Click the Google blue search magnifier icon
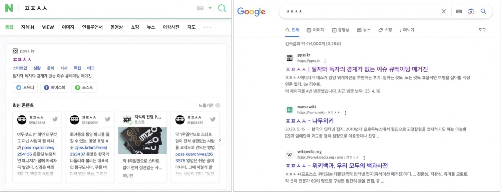This screenshot has height=193, width=502. (x=483, y=12)
